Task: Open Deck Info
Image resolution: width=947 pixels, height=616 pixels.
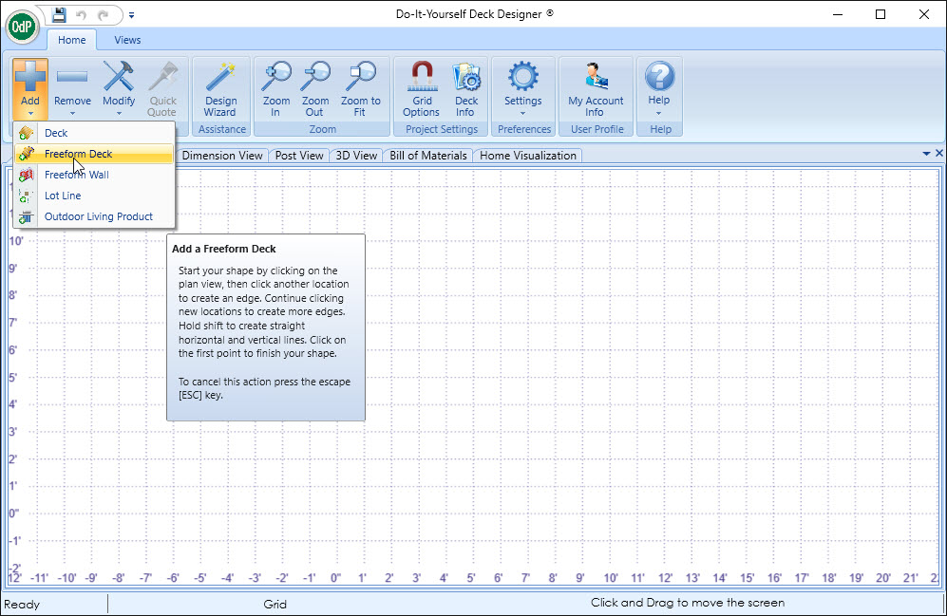Action: tap(465, 89)
